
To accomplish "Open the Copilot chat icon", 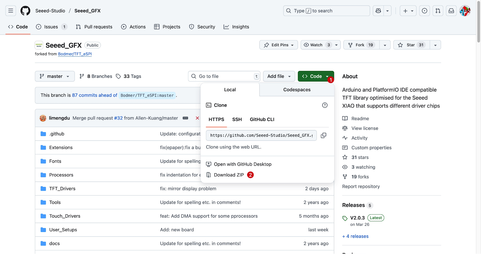I will point(378,11).
